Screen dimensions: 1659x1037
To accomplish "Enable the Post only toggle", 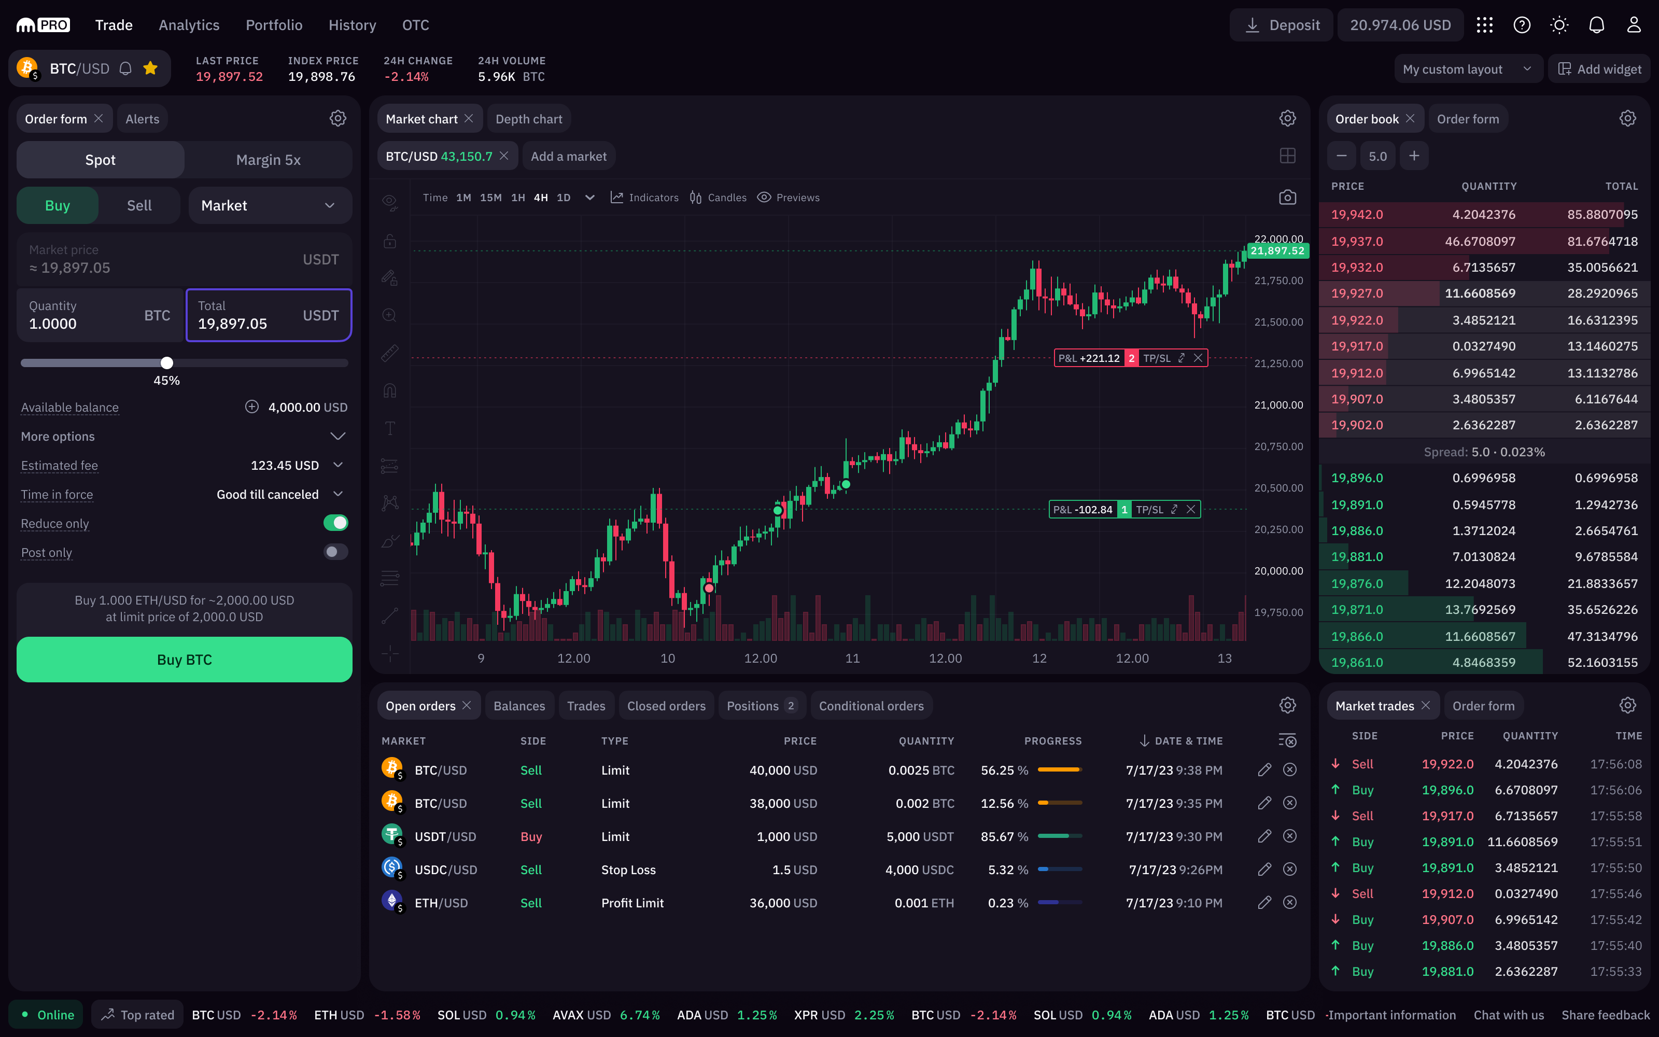I will (335, 552).
